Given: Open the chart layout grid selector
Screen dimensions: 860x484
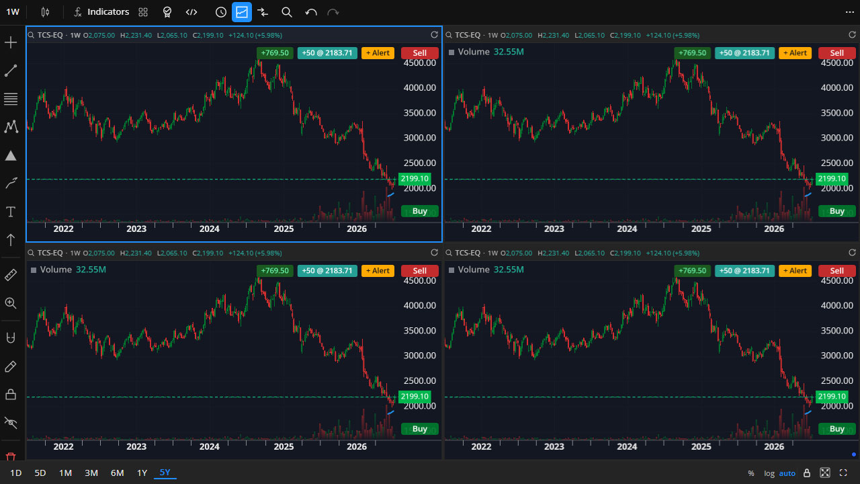Looking at the screenshot, I should click(x=143, y=12).
